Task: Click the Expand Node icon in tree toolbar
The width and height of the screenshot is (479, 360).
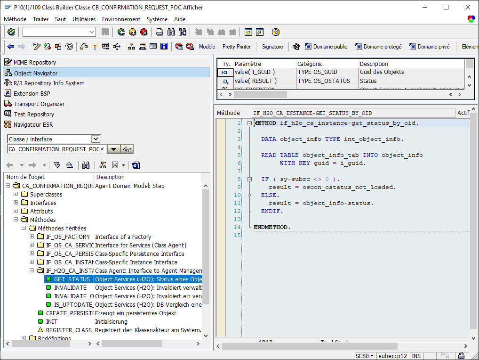Action: click(x=57, y=165)
